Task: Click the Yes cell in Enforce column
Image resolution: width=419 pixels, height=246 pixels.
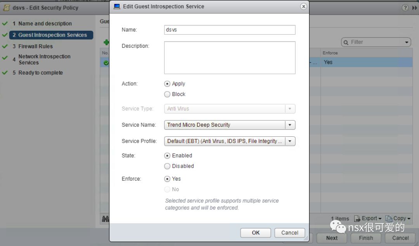Action: [328, 62]
